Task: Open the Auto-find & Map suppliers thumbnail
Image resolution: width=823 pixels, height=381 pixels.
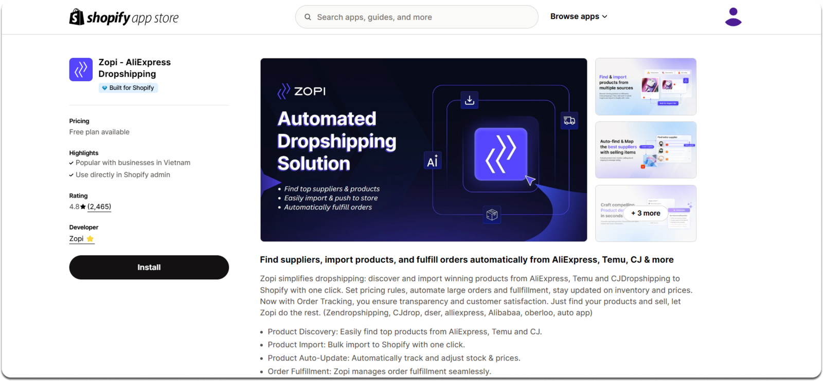Action: pos(646,150)
